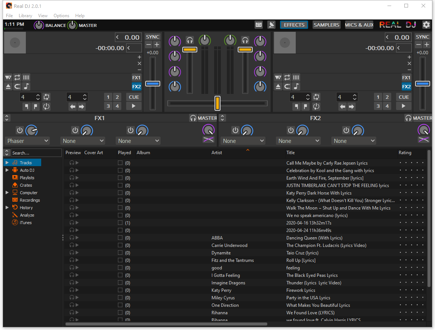Click the play button on the right deck

(404, 106)
